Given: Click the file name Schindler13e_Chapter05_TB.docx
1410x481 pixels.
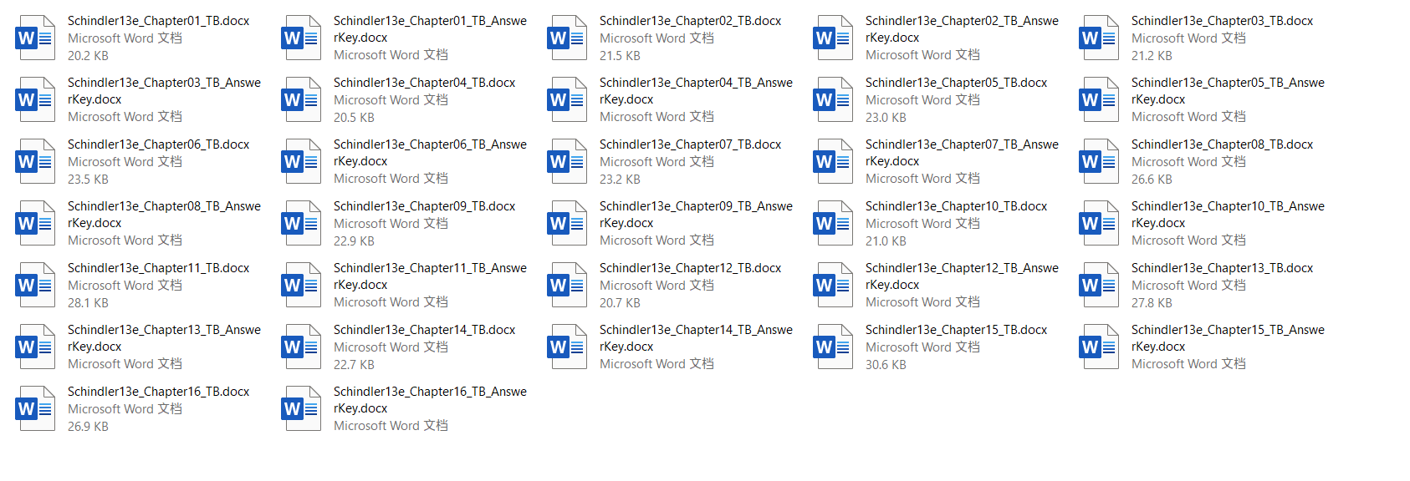Looking at the screenshot, I should [956, 83].
